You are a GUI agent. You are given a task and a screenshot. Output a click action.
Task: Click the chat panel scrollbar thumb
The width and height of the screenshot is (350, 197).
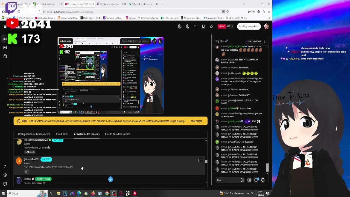[267, 167]
